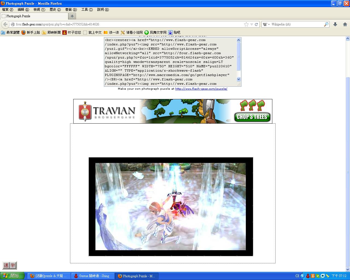This screenshot has height=280, width=350.
Task: Click the page scrollbar down arrow
Action: coord(348,270)
